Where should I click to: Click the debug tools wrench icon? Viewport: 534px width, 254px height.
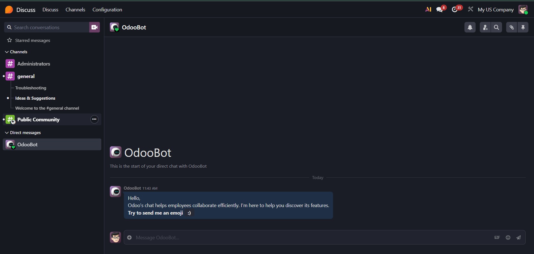[x=470, y=9]
